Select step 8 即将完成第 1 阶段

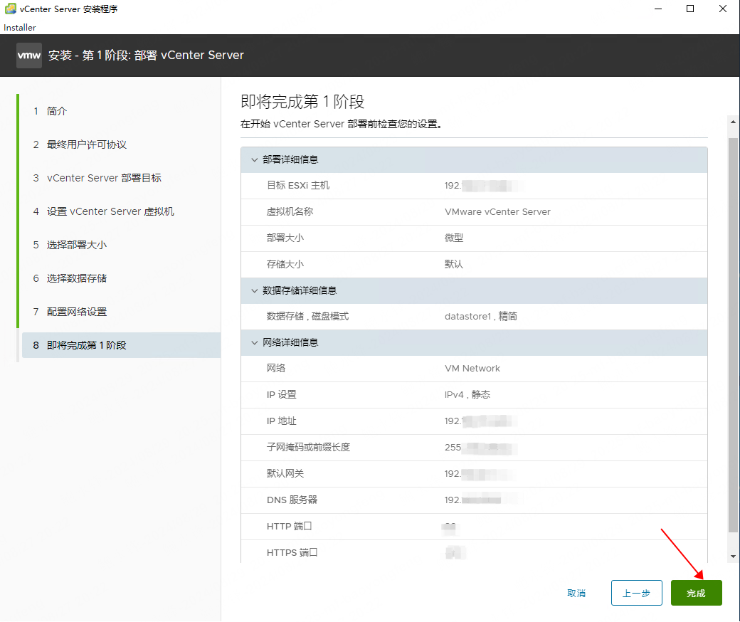point(121,345)
